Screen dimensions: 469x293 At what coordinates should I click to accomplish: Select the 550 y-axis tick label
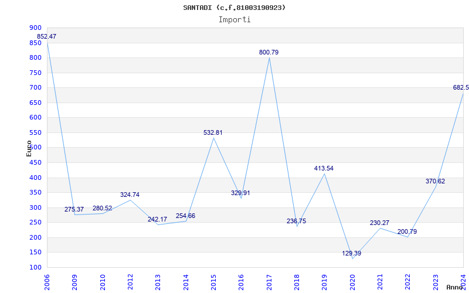(x=35, y=132)
